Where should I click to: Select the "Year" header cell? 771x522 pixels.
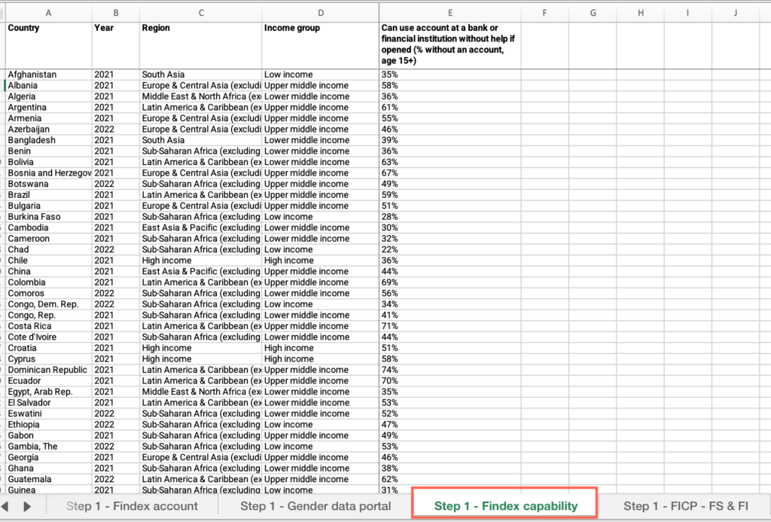(115, 45)
